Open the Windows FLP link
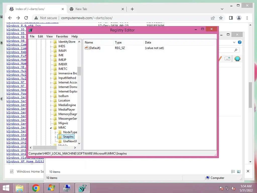 tap(16, 56)
